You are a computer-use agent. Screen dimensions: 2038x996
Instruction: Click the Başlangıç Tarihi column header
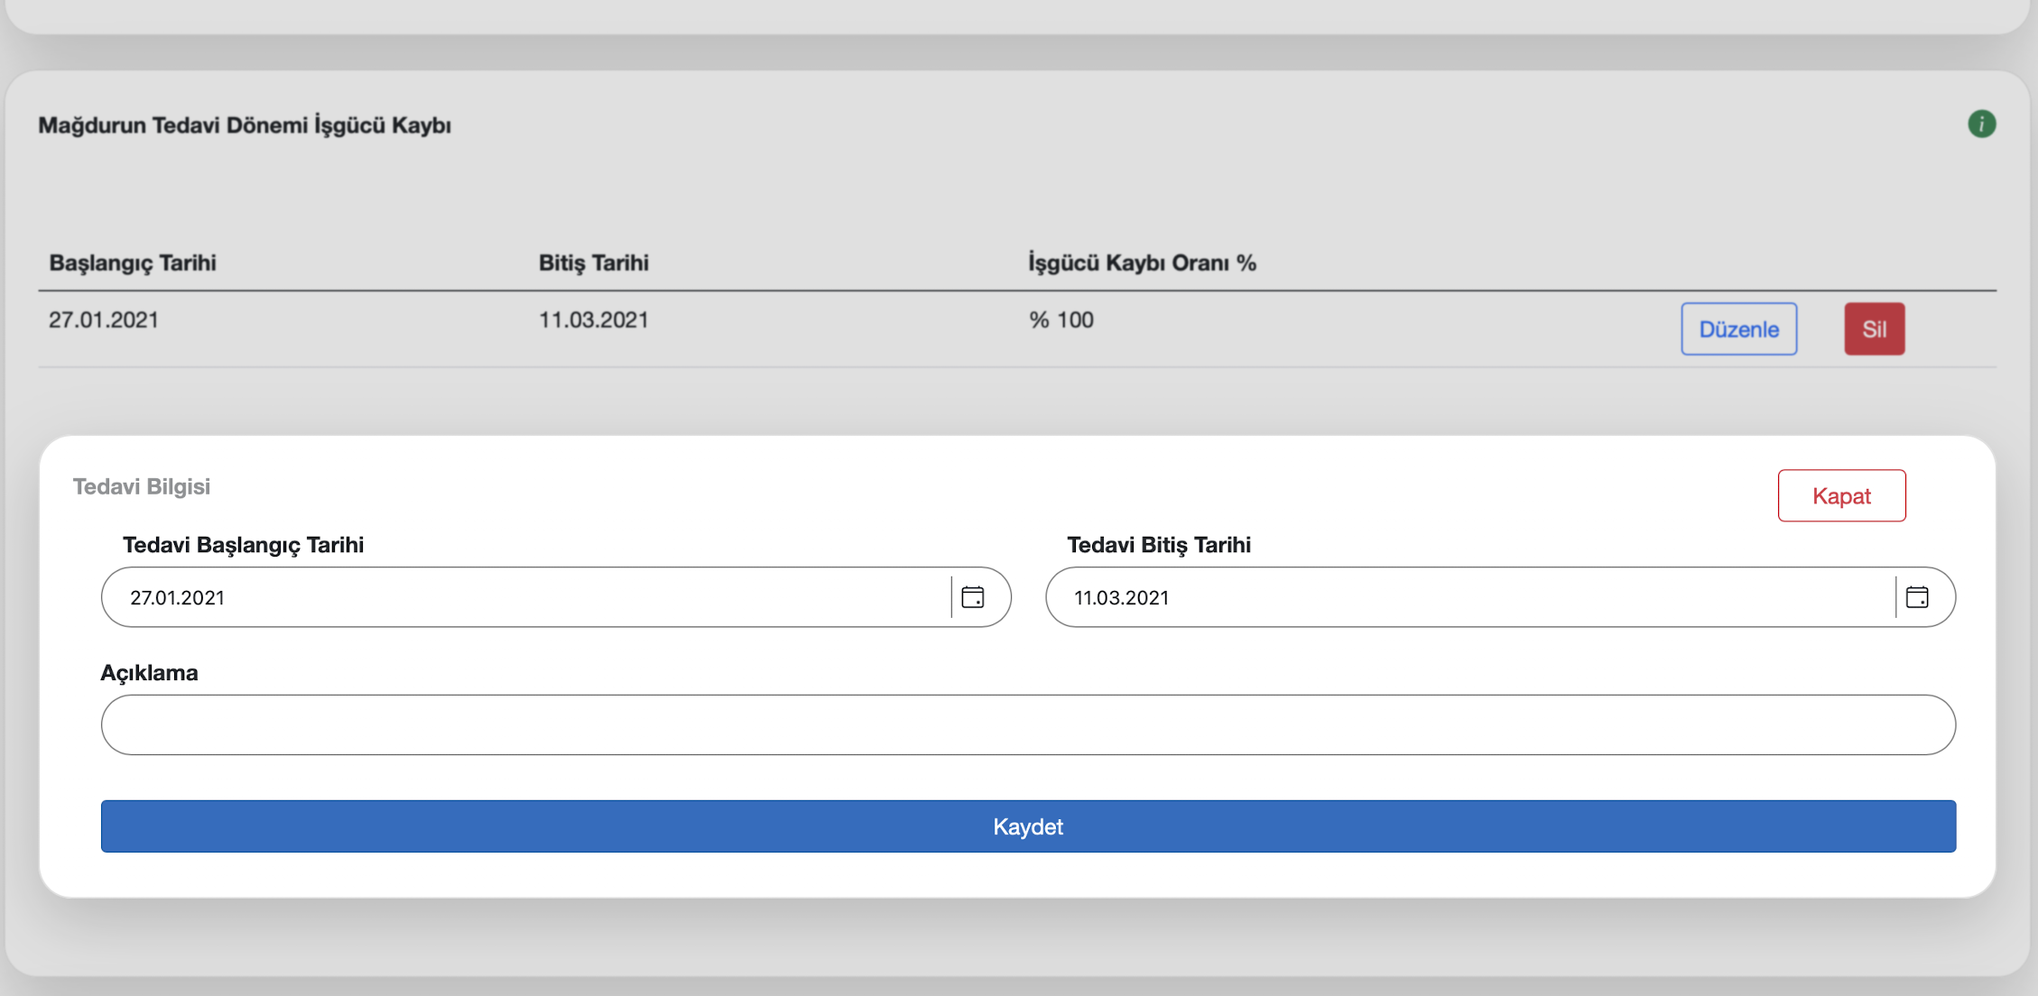point(133,263)
